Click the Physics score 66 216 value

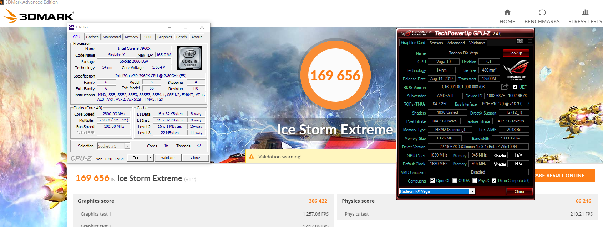pos(583,201)
